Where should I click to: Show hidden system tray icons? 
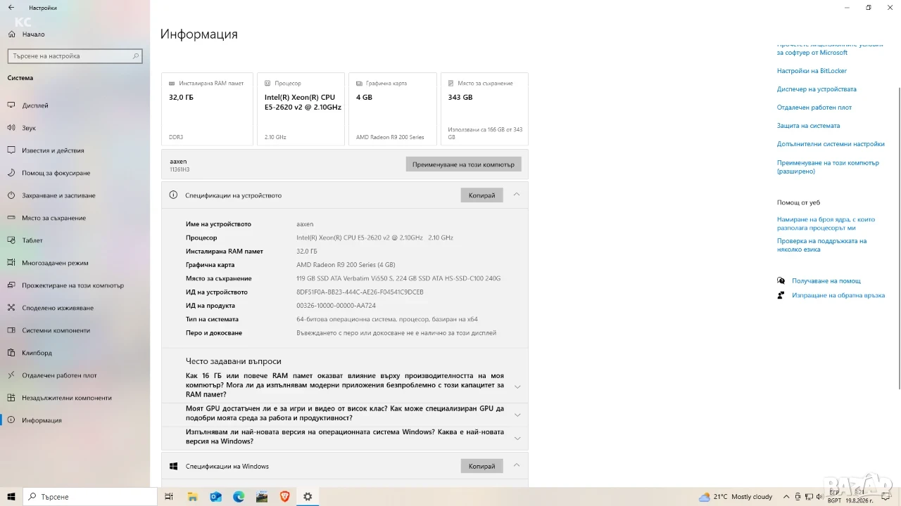click(x=786, y=497)
